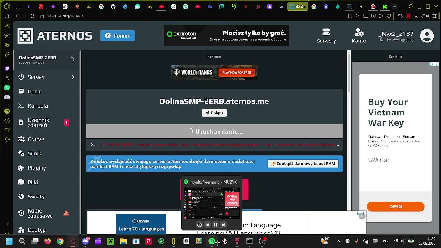
Task: Click the Wyloguj się logout link
Action: point(400,40)
